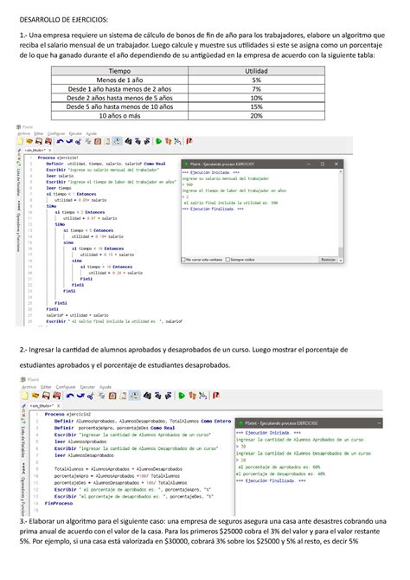Click the Save As icon in the ejercicio1 PSeInt toolbar
This screenshot has width=410, height=580.
(x=48, y=141)
